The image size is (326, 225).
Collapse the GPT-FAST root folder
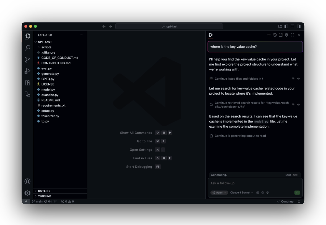60,42
